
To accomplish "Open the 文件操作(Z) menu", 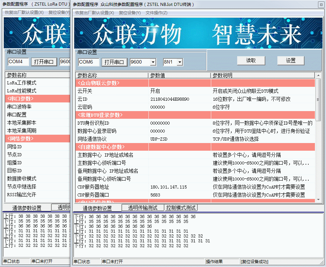I will (156, 13).
